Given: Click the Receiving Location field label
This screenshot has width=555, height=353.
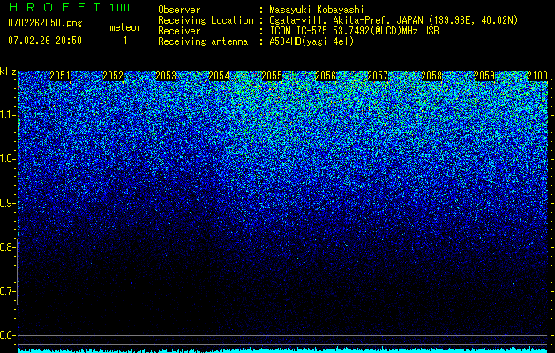Looking at the screenshot, I should coord(206,20).
